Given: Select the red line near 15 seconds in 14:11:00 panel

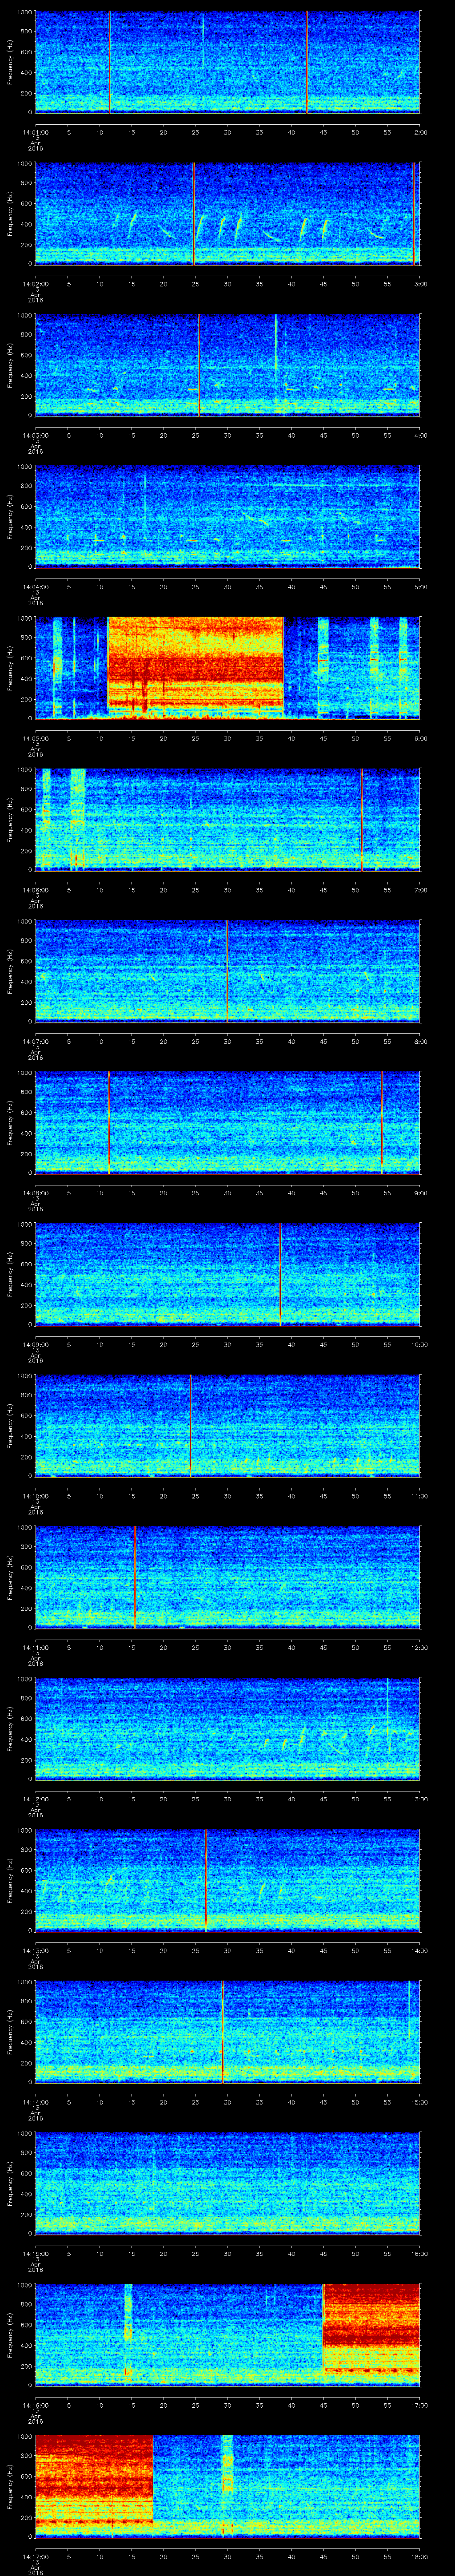Looking at the screenshot, I should coord(134,1577).
